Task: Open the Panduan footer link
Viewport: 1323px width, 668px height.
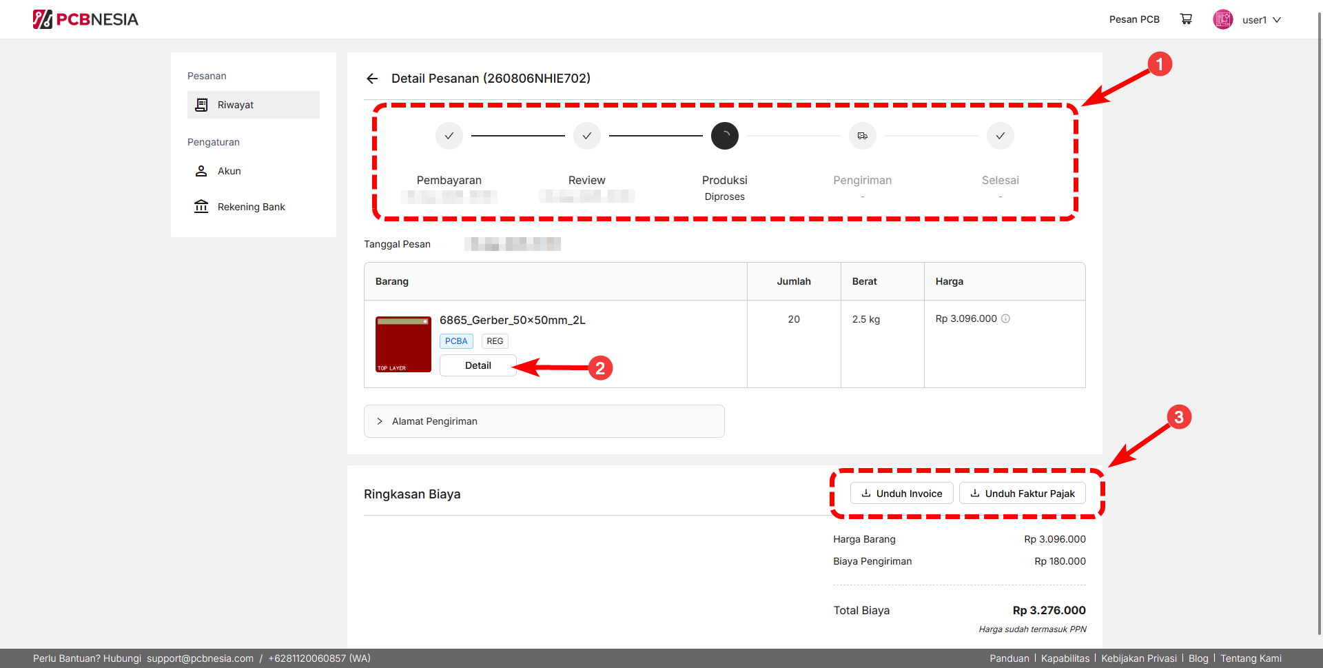Action: 1009,658
